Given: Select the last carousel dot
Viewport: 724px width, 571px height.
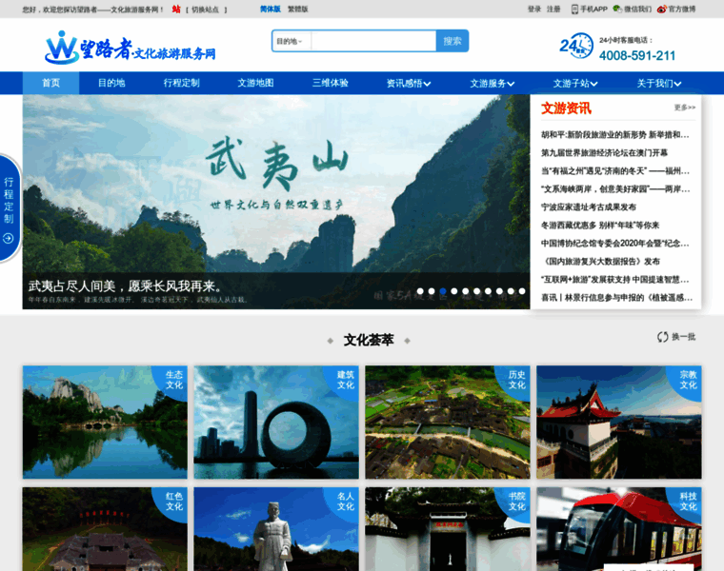Looking at the screenshot, I should [x=522, y=291].
